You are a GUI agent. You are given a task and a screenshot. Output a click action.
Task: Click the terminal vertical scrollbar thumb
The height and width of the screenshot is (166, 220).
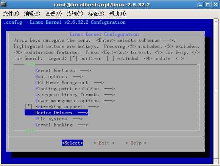216,91
